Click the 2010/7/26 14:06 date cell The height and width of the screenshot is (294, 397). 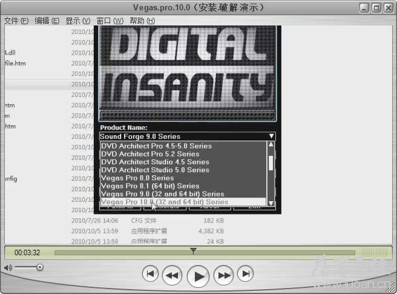(x=94, y=221)
